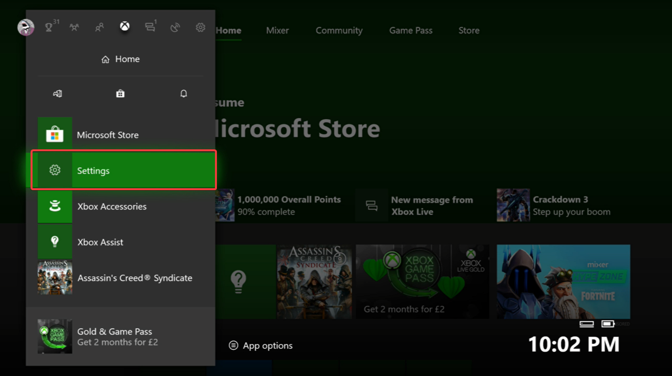Click the message icon beside Xbox Live
This screenshot has width=672, height=376.
click(372, 205)
